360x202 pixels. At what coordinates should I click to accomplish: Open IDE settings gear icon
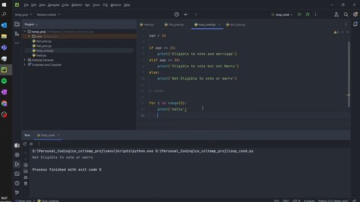click(x=355, y=15)
